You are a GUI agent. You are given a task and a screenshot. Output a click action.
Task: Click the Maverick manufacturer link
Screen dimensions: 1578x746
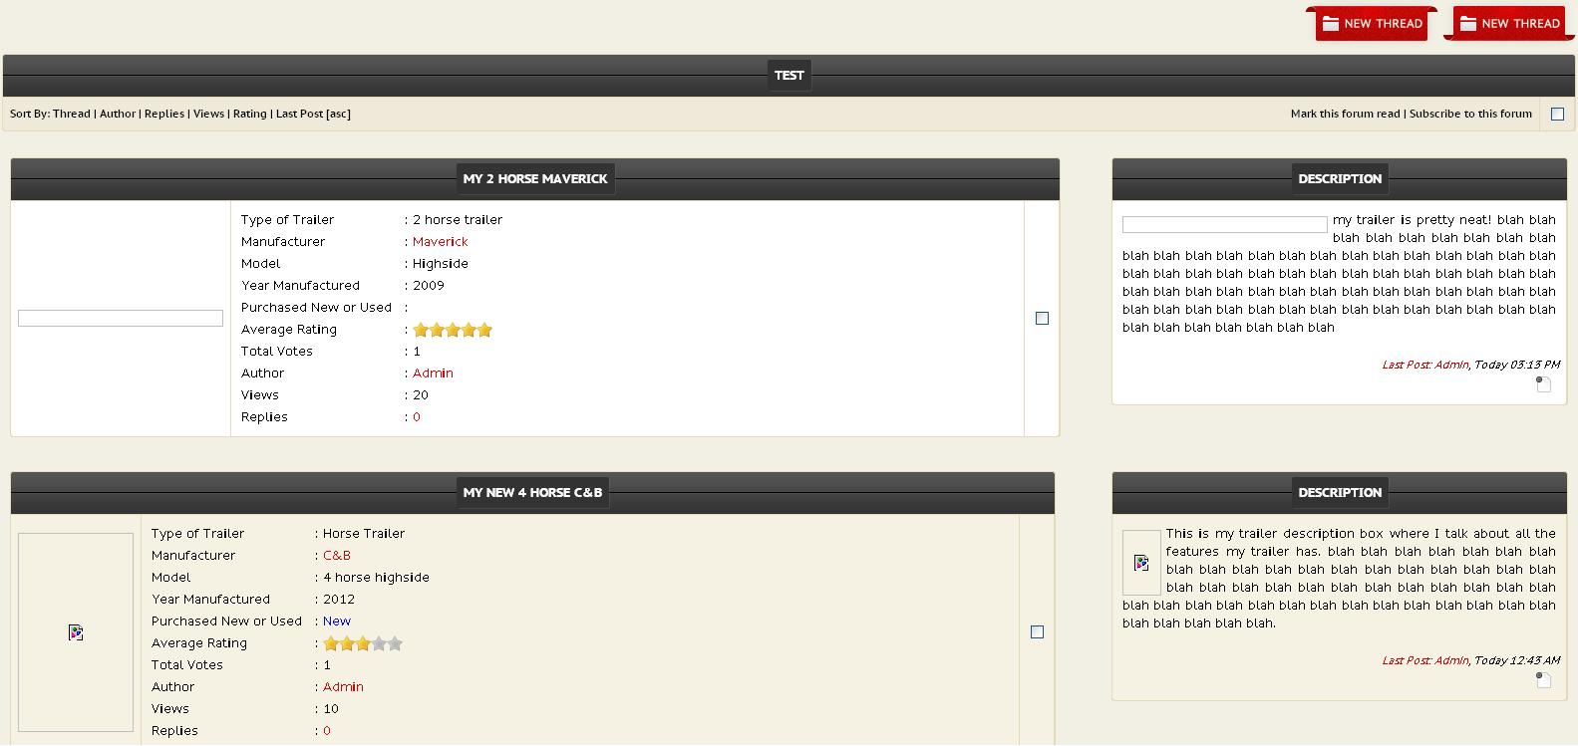click(440, 242)
